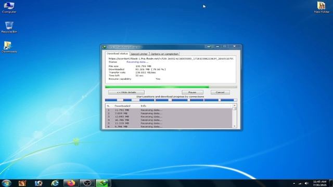Click the connections list scroll down arrow
Screen dimensions: 333x187
tap(235, 126)
